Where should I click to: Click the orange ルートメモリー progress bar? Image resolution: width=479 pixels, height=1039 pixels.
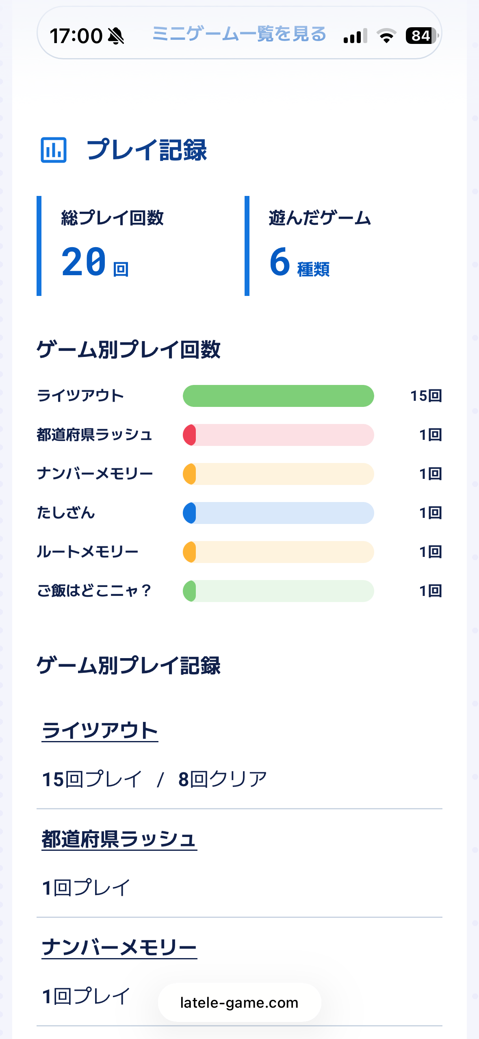click(278, 552)
